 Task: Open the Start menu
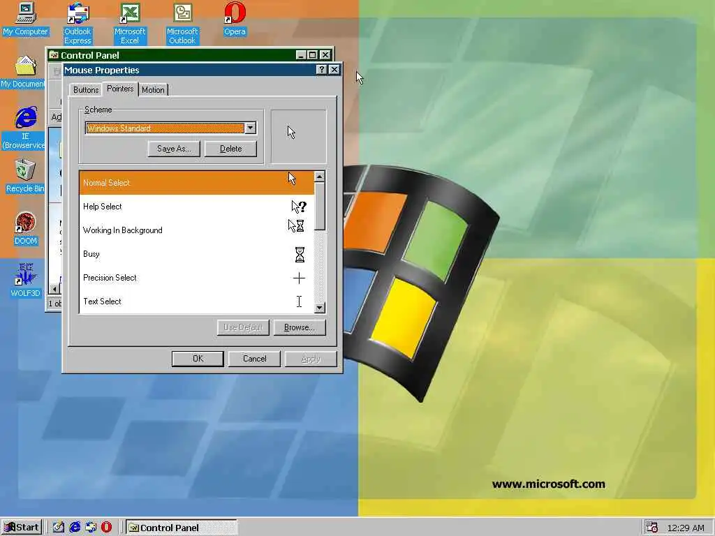(22, 528)
